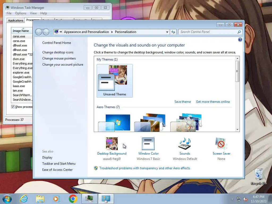
Task: Click the network icon in system tray
Action: click(239, 199)
